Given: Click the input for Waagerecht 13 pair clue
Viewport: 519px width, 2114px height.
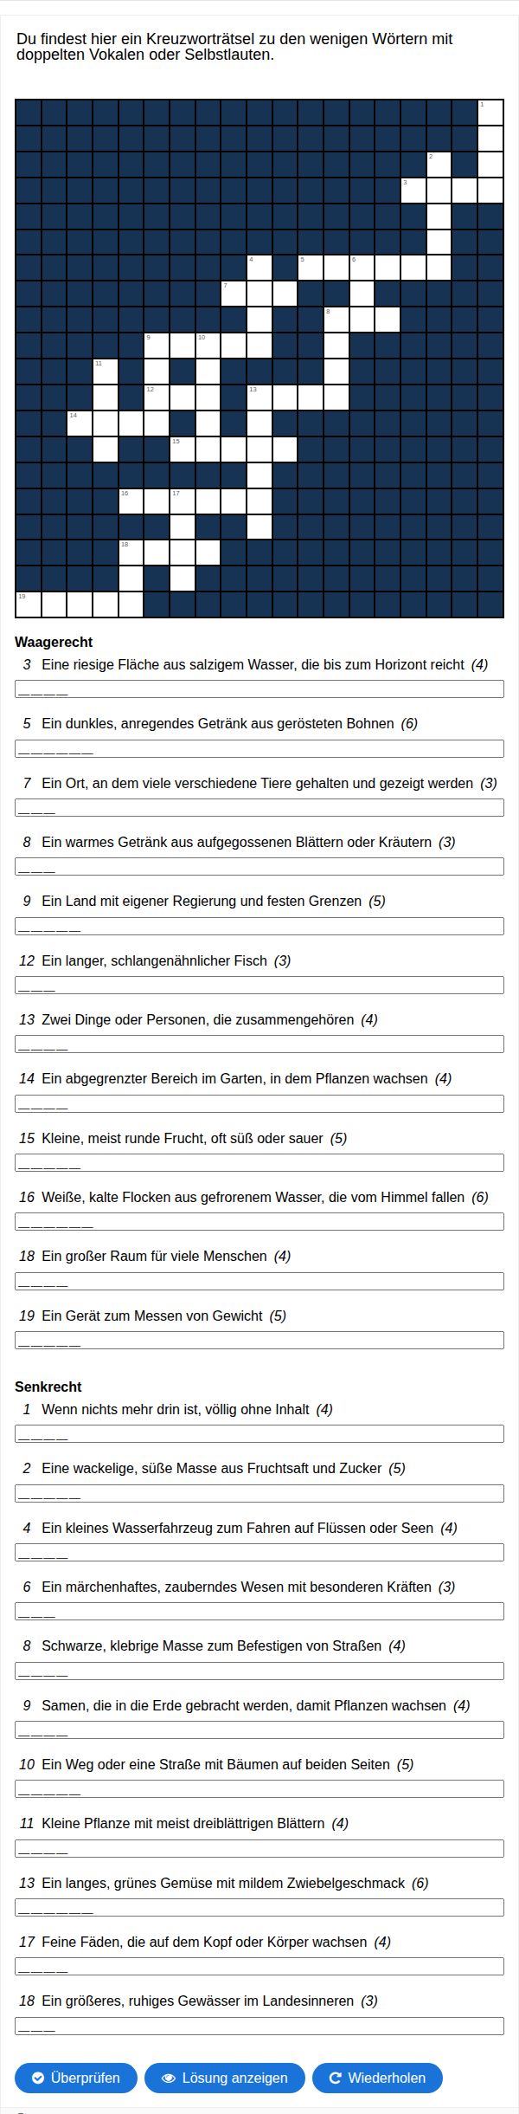Looking at the screenshot, I should coord(259,1044).
